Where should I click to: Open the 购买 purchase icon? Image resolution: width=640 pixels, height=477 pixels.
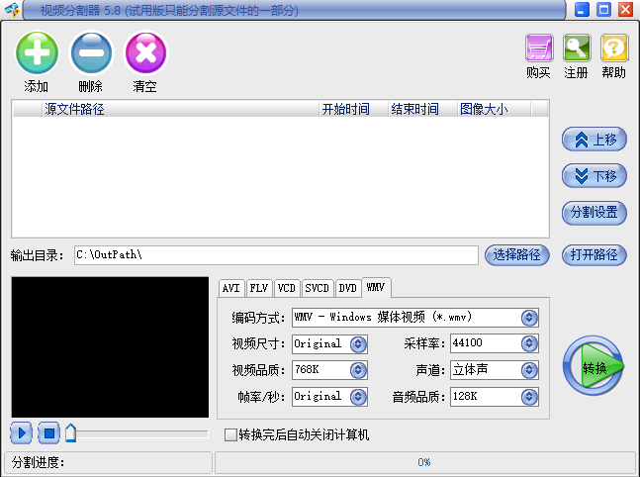tap(539, 48)
